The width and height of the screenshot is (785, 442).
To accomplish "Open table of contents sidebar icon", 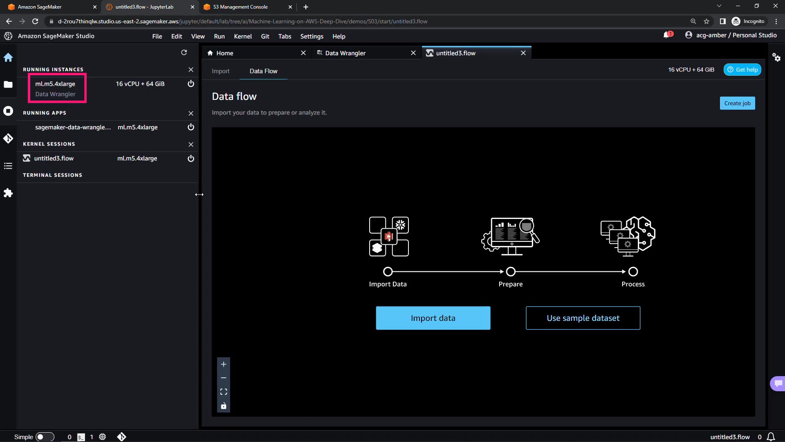I will (8, 166).
